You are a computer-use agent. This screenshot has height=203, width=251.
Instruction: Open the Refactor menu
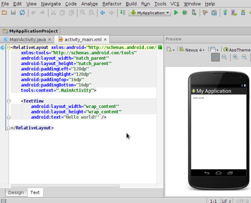point(112,4)
